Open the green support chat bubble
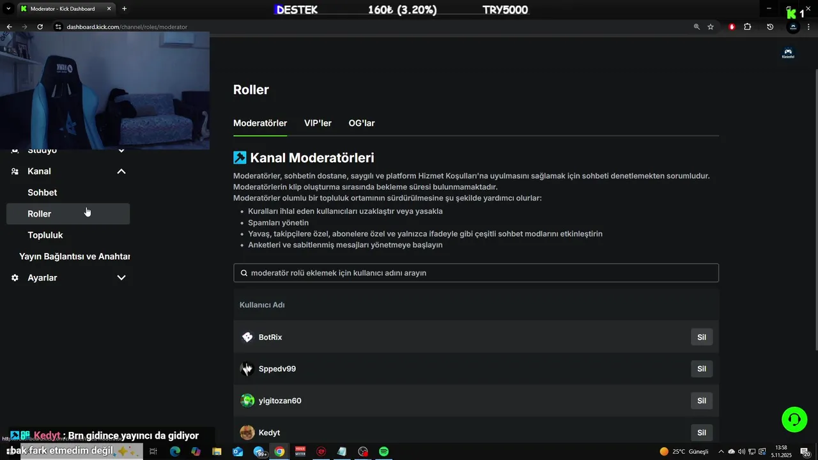Image resolution: width=818 pixels, height=460 pixels. [x=794, y=420]
